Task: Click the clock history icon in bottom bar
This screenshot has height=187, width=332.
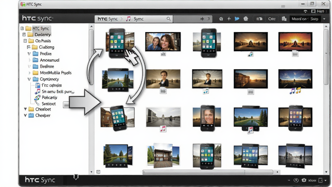Action: 296,181
